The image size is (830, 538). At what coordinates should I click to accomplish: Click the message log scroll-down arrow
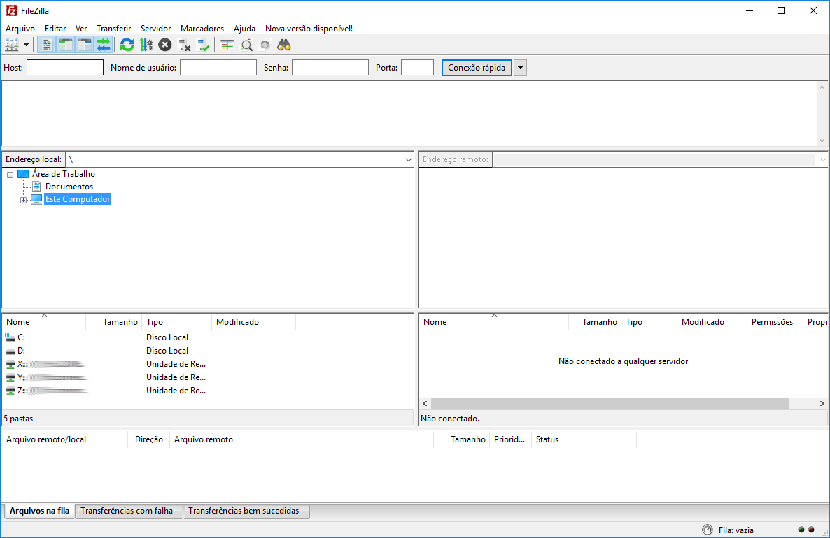pyautogui.click(x=822, y=140)
